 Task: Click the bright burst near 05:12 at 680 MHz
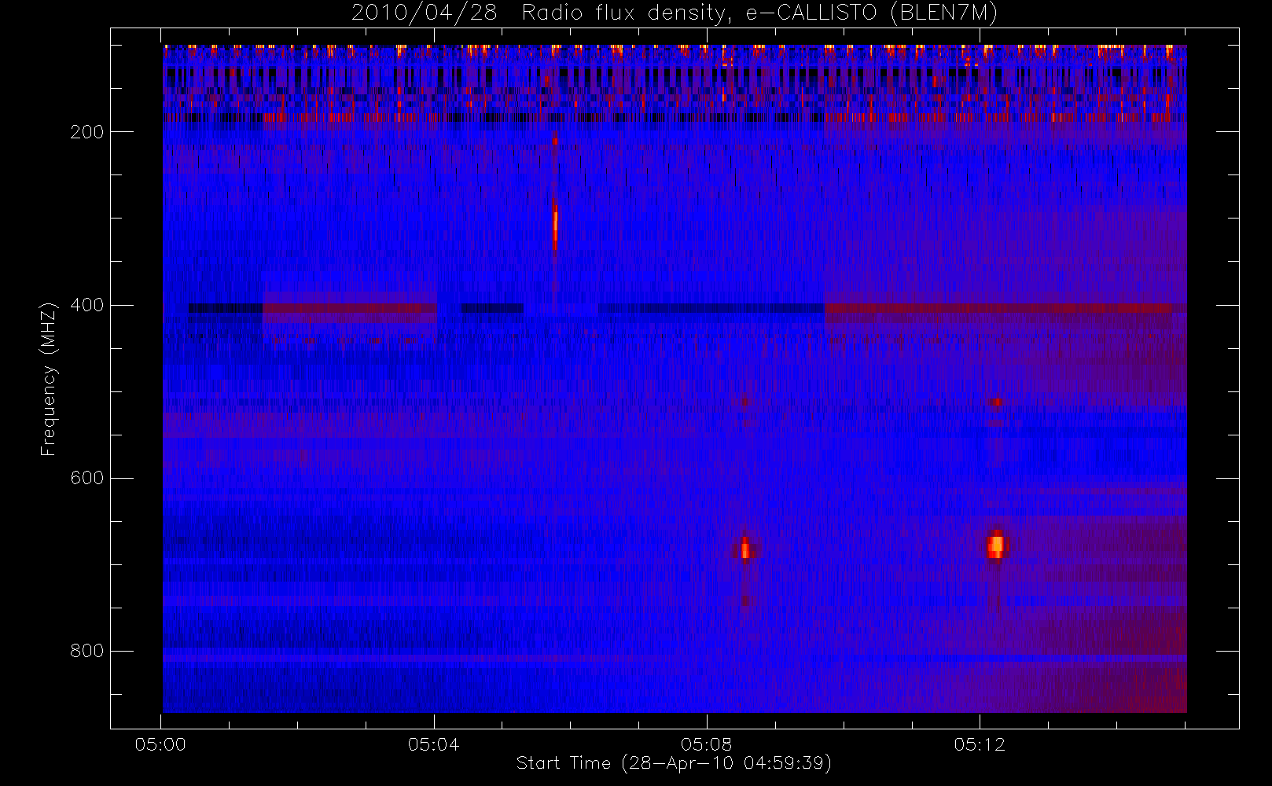(x=997, y=545)
